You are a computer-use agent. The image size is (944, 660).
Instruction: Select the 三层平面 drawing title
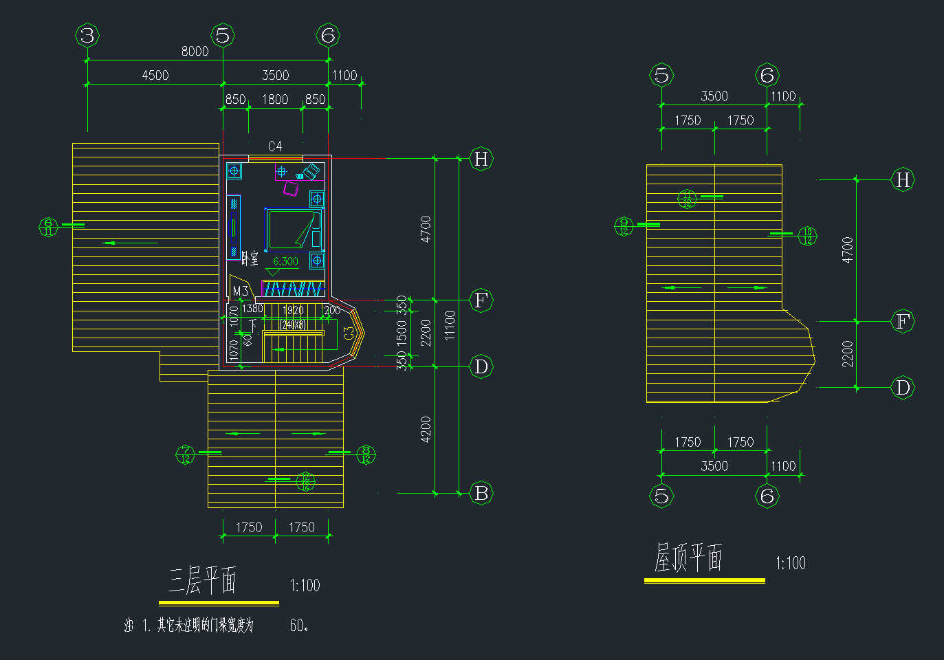(203, 580)
